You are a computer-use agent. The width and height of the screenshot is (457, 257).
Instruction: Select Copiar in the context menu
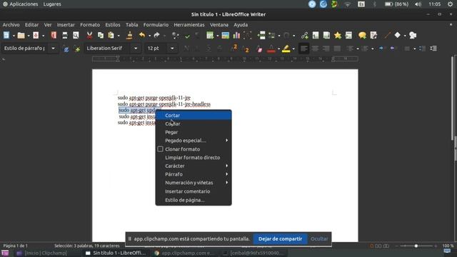tap(194, 124)
